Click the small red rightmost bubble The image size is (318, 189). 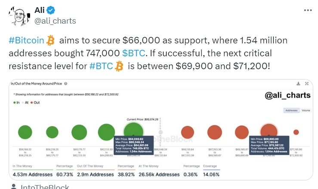point(296,132)
